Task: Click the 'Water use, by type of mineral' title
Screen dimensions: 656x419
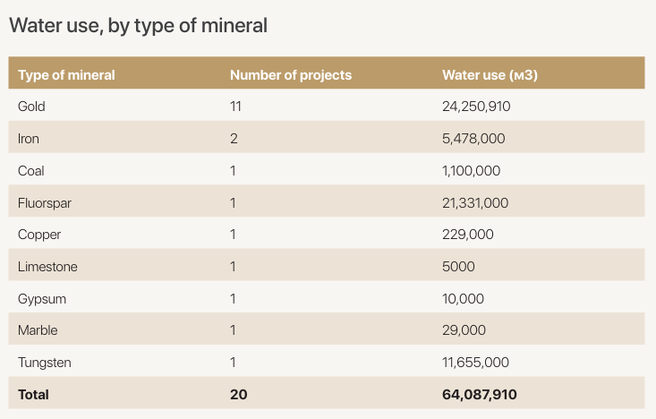Action: click(138, 25)
